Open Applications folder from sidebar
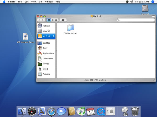The width and height of the screenshot is (157, 117). 46,53
